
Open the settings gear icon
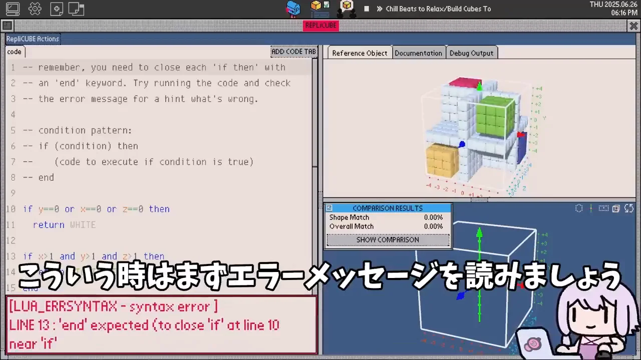35,8
